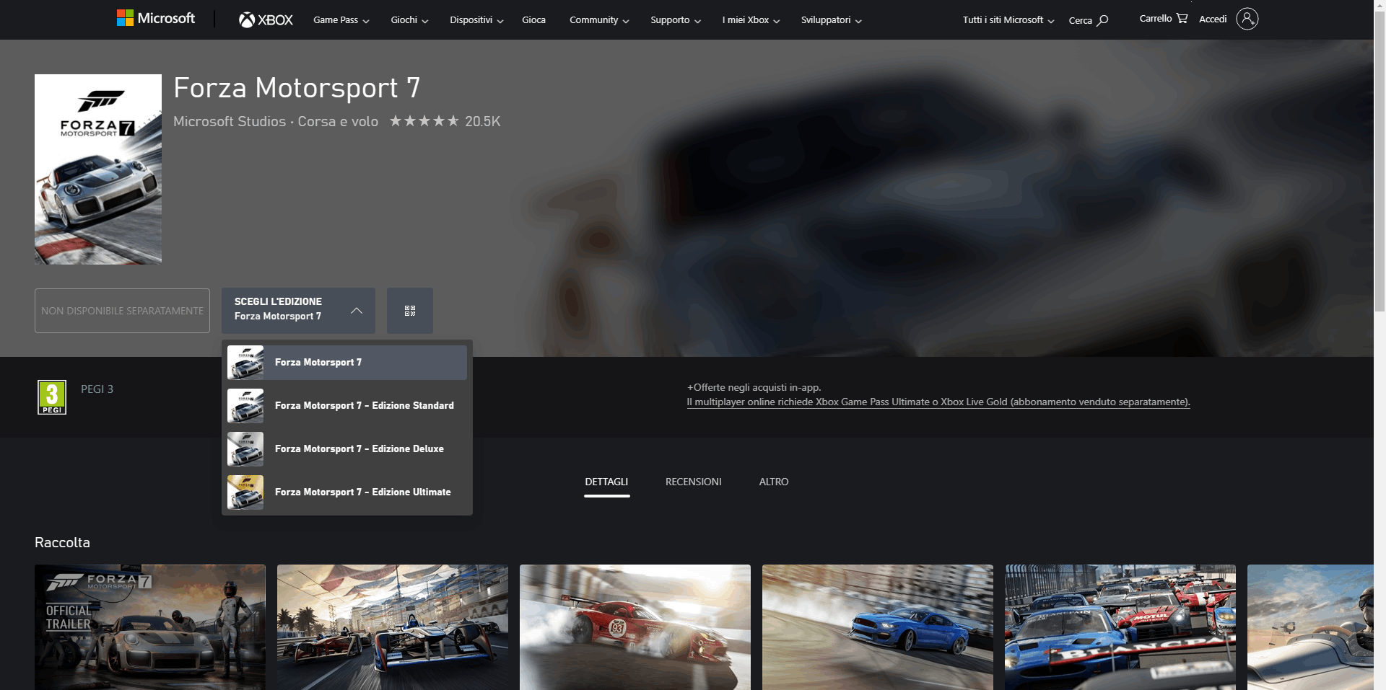Select Forza Motorsport 7 Edizione Ultimate
This screenshot has height=690, width=1386.
tap(347, 492)
